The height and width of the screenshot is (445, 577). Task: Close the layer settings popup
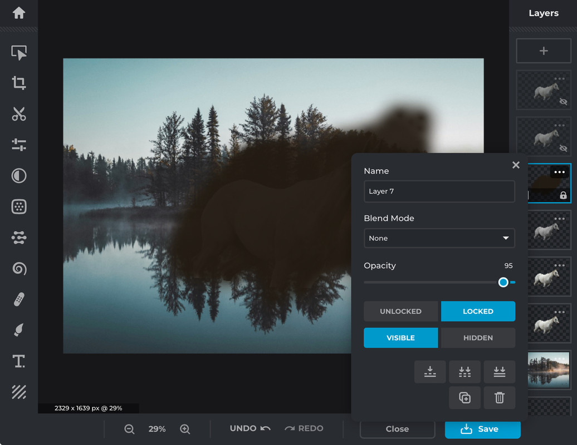pos(516,165)
